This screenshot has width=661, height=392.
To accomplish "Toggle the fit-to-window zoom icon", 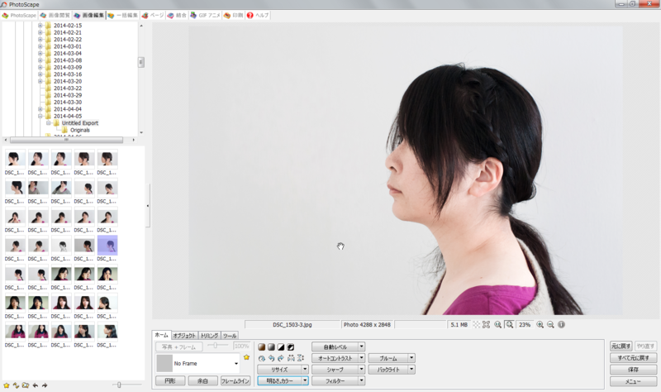I will pyautogui.click(x=509, y=324).
